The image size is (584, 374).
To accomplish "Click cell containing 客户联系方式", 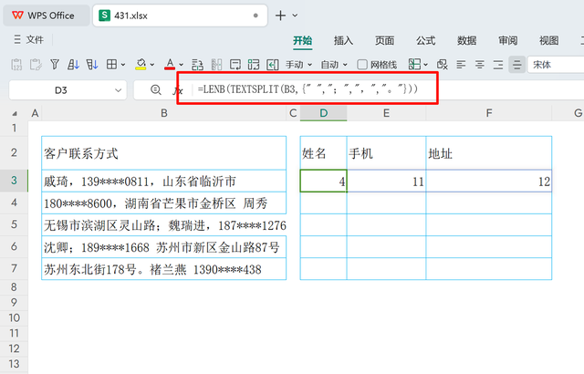I will point(164,153).
